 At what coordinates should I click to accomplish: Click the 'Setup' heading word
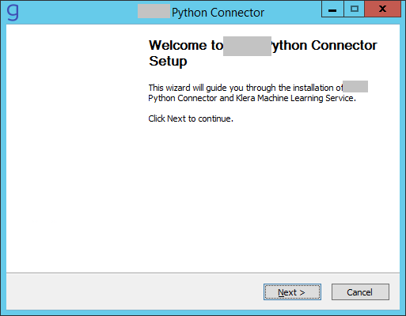pyautogui.click(x=168, y=62)
